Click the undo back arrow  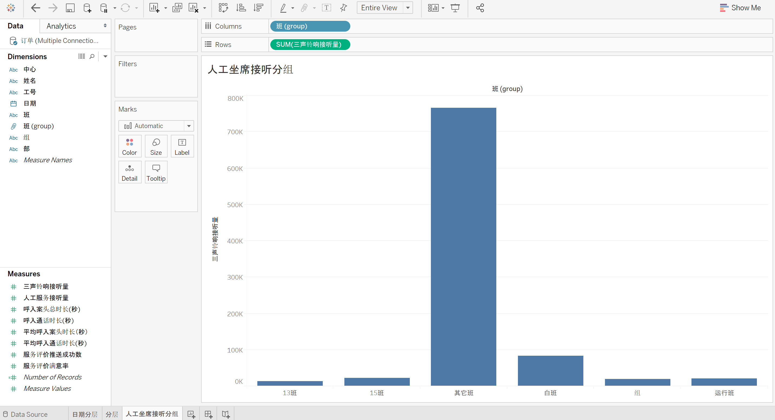click(x=35, y=8)
